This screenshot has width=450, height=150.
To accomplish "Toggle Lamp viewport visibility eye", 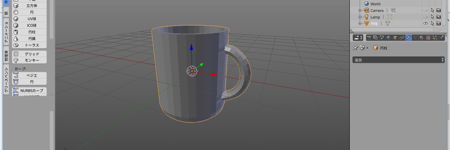I will 425,17.
